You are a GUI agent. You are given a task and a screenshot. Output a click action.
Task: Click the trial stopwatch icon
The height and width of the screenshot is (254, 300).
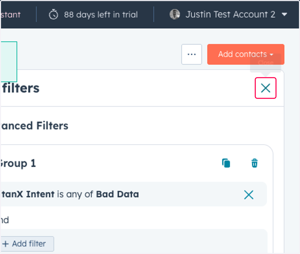click(53, 14)
